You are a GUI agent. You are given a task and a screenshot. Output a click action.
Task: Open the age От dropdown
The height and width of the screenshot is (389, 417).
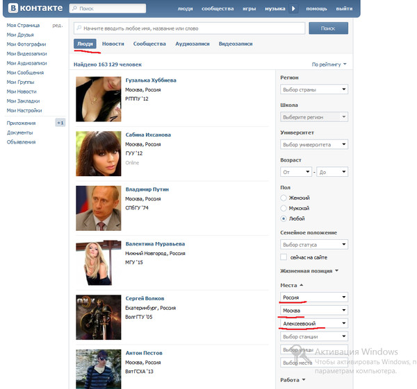coord(296,172)
